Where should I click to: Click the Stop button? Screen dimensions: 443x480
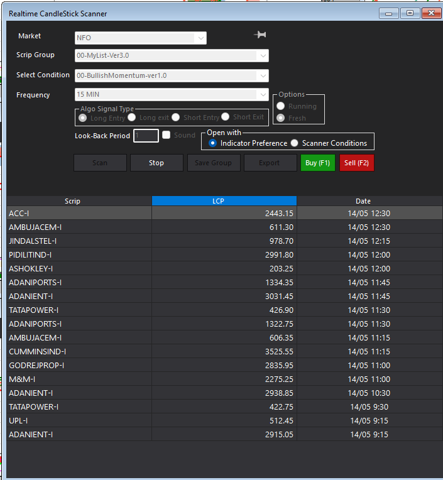[156, 163]
